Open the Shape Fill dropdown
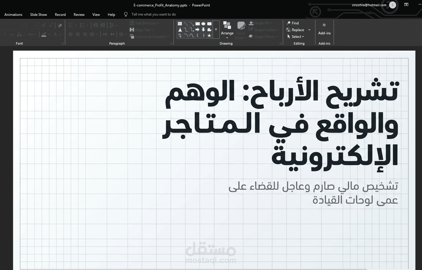 (260, 23)
